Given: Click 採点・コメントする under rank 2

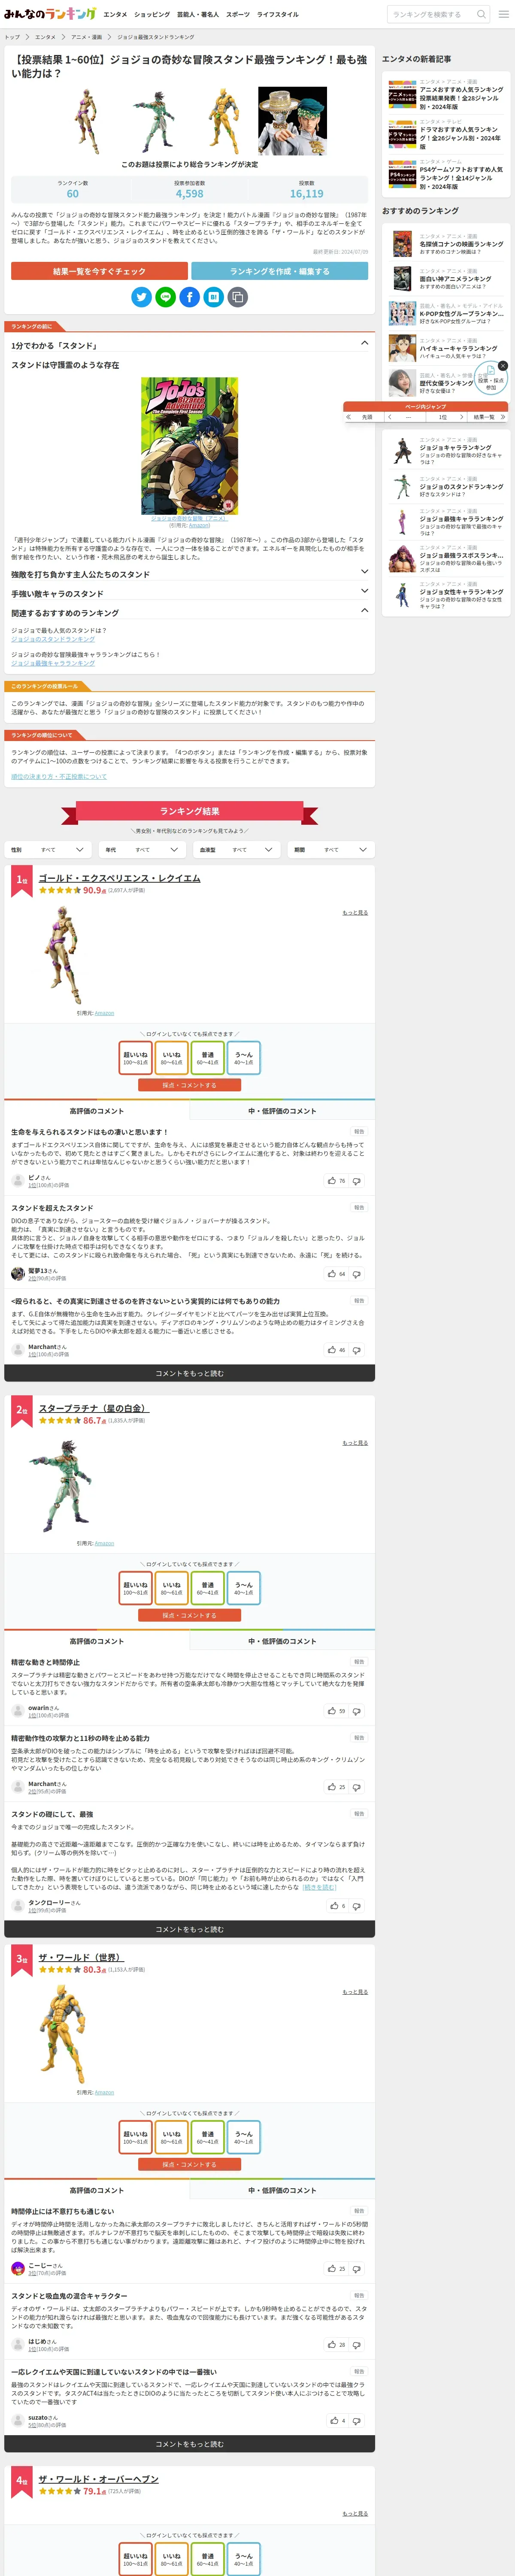Looking at the screenshot, I should (189, 1615).
